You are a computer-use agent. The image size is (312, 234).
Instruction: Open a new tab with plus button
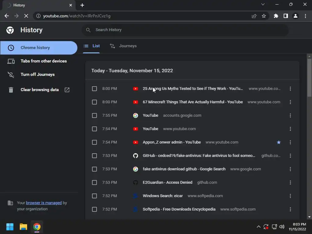[82, 5]
